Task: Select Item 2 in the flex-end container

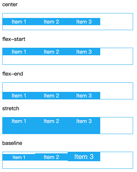Action: tap(51, 95)
